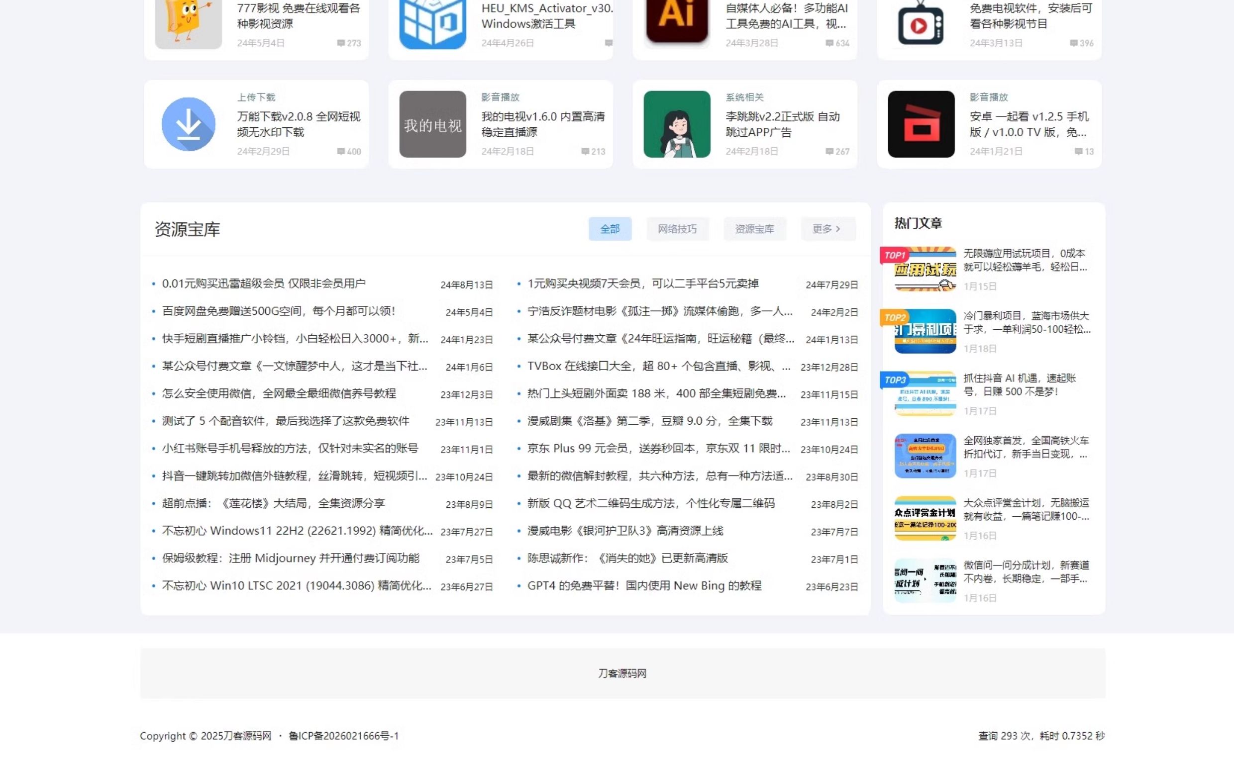Select the 全部 tab in 资源宝库
1234x758 pixels.
pos(610,229)
